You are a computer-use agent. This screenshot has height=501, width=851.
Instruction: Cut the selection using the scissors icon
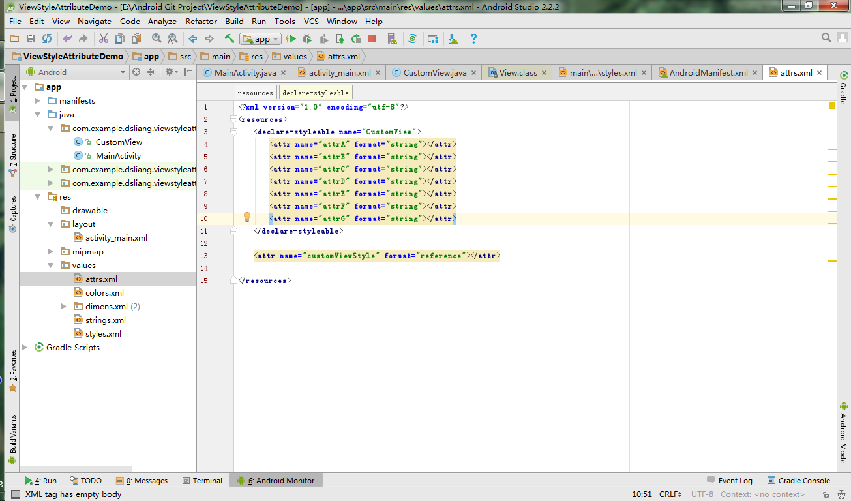(x=104, y=38)
